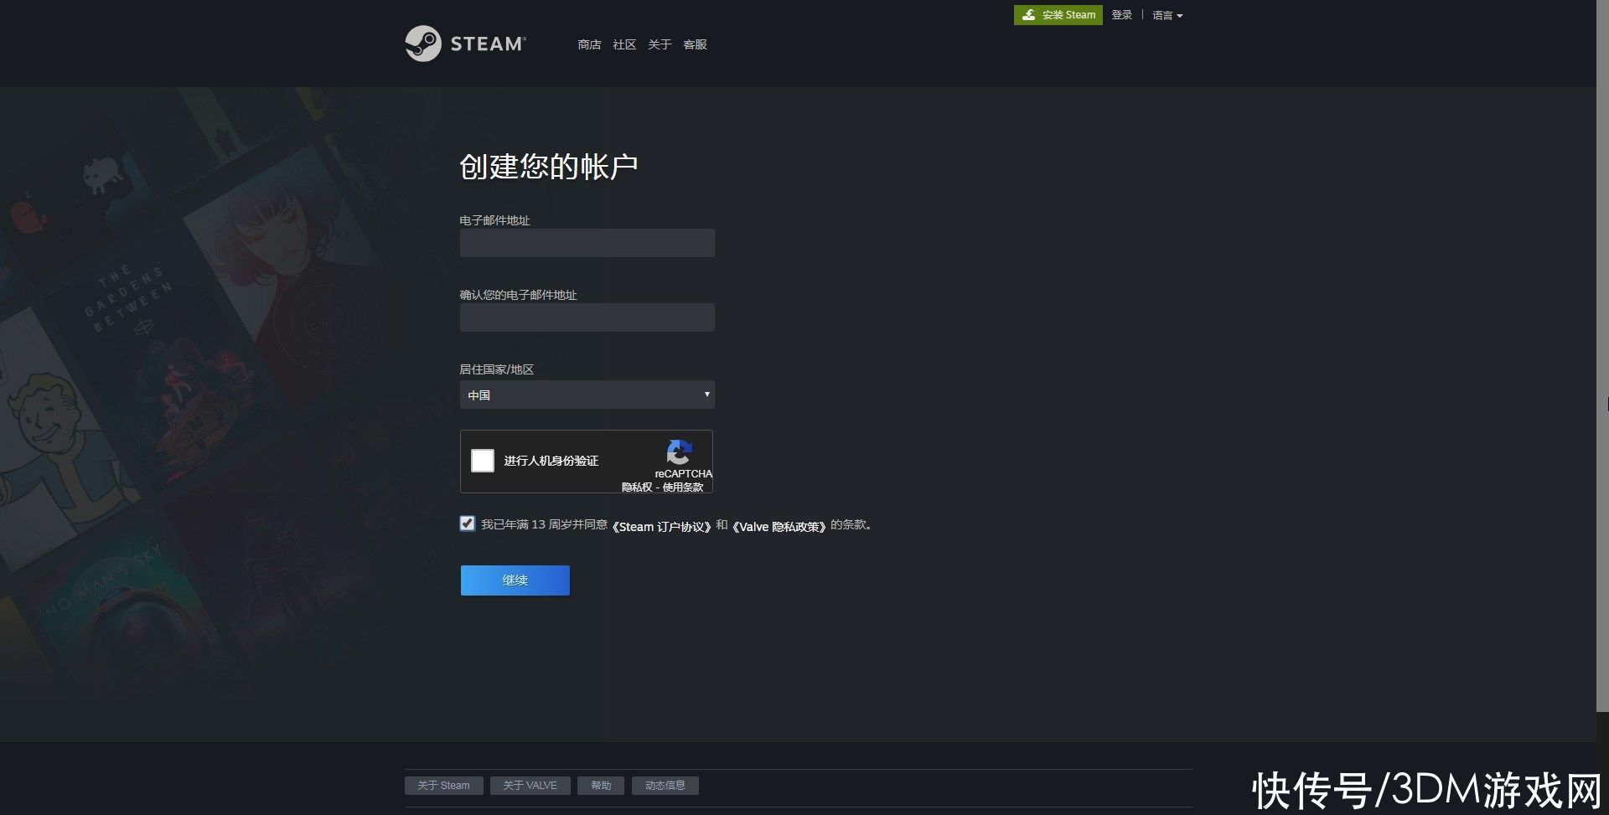
Task: Open the 登录 login link
Action: 1121,15
